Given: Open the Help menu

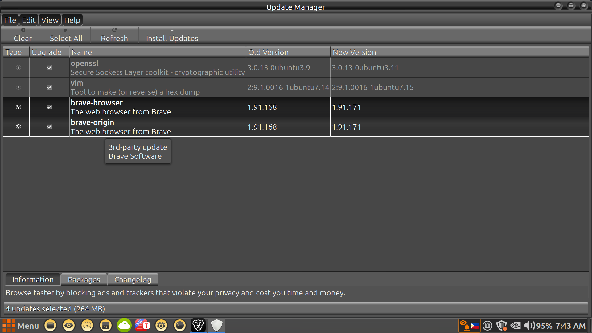Looking at the screenshot, I should 72,20.
